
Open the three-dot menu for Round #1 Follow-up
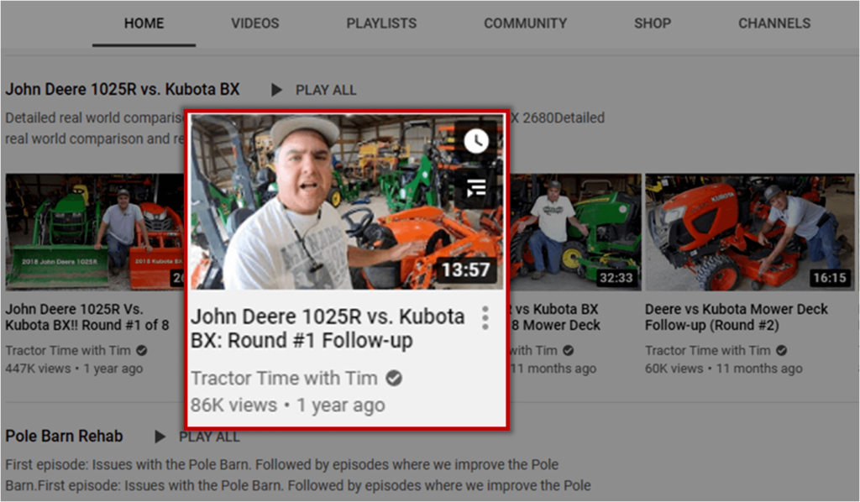485,318
